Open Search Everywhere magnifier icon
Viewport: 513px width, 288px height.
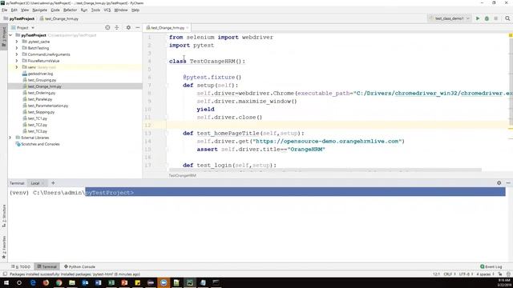[507, 18]
